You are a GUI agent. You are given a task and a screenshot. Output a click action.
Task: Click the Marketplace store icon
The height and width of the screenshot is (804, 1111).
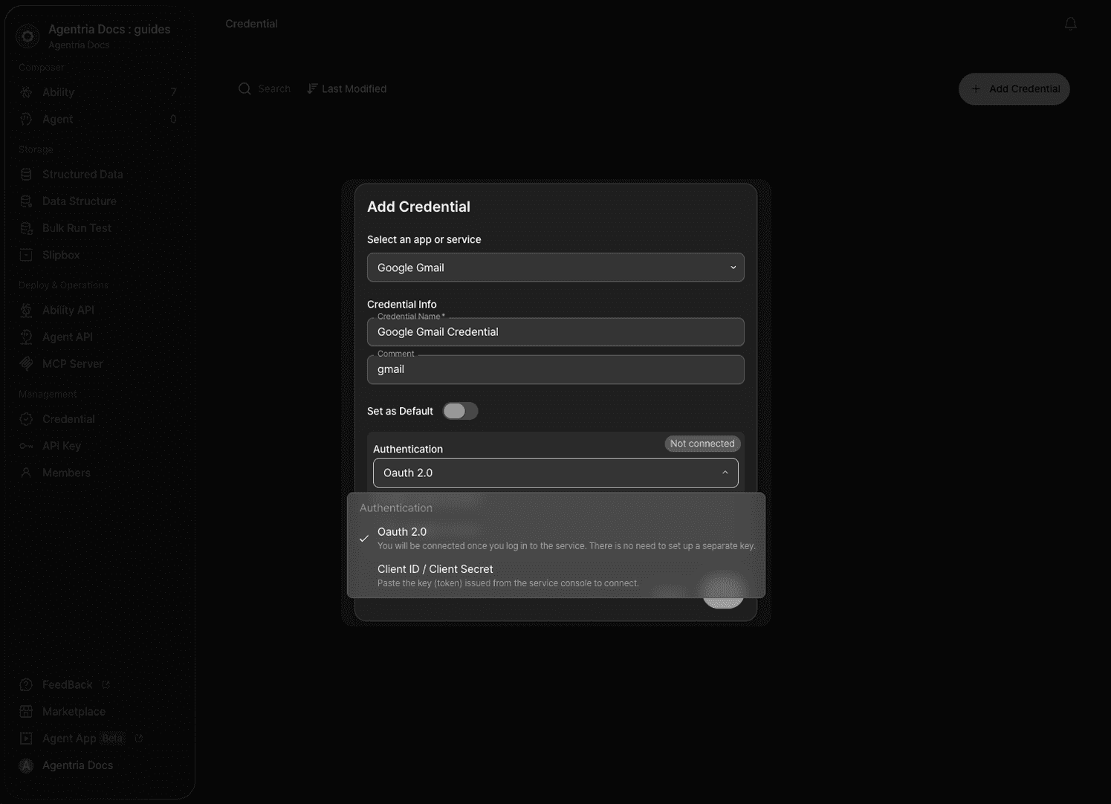[x=26, y=711]
